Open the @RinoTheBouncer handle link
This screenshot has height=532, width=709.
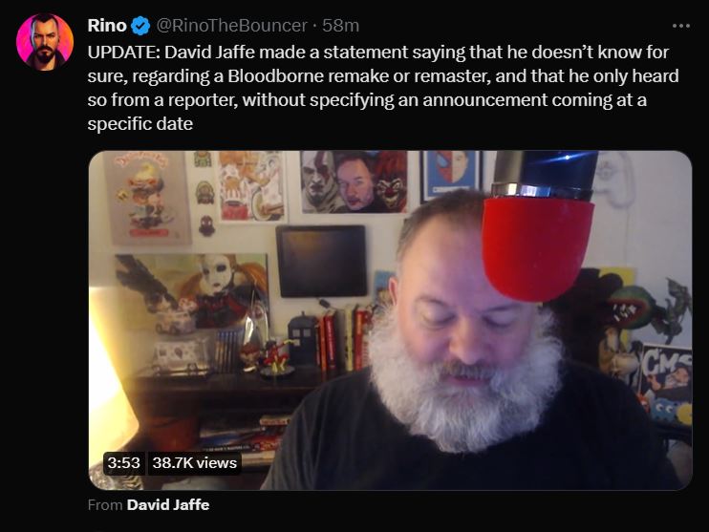pos(231,26)
